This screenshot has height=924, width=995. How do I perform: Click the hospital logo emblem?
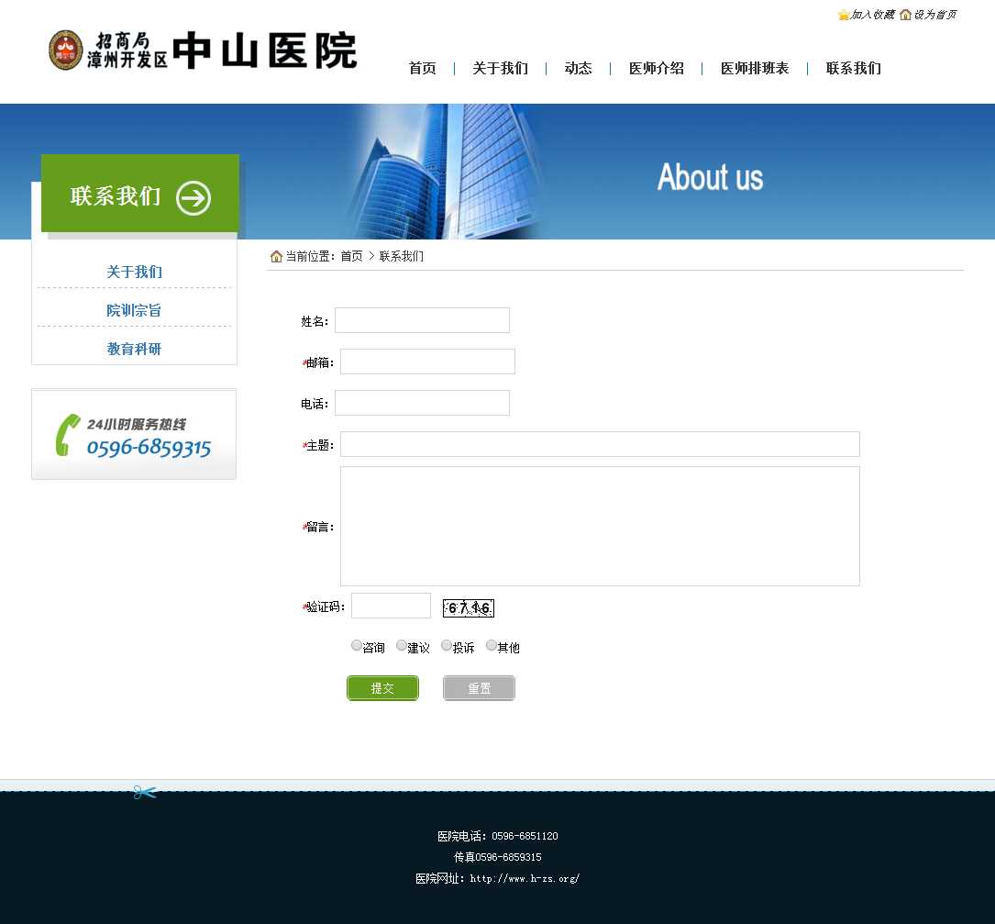(x=65, y=50)
